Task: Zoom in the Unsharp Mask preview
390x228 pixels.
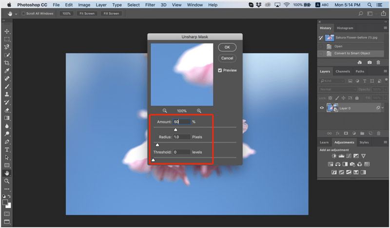Action: [x=199, y=111]
